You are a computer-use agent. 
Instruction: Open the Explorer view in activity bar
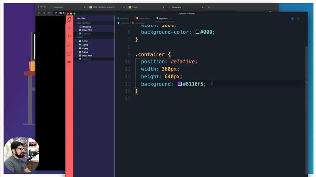(69, 20)
